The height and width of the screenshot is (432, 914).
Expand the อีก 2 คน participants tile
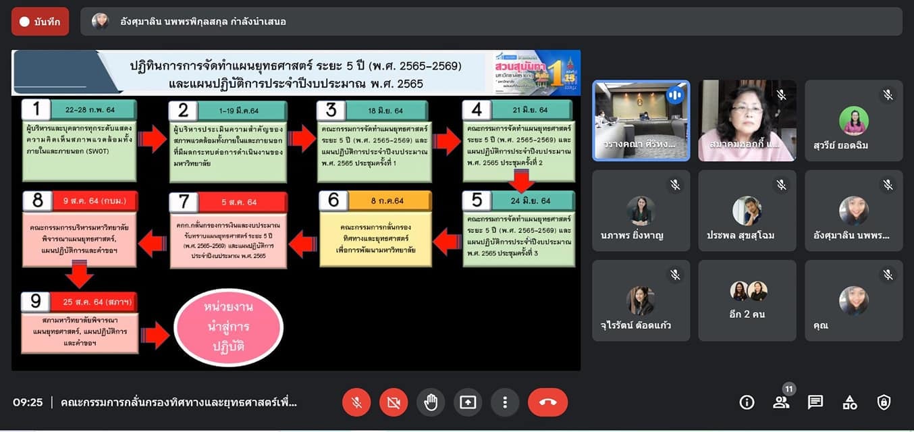[x=747, y=300]
